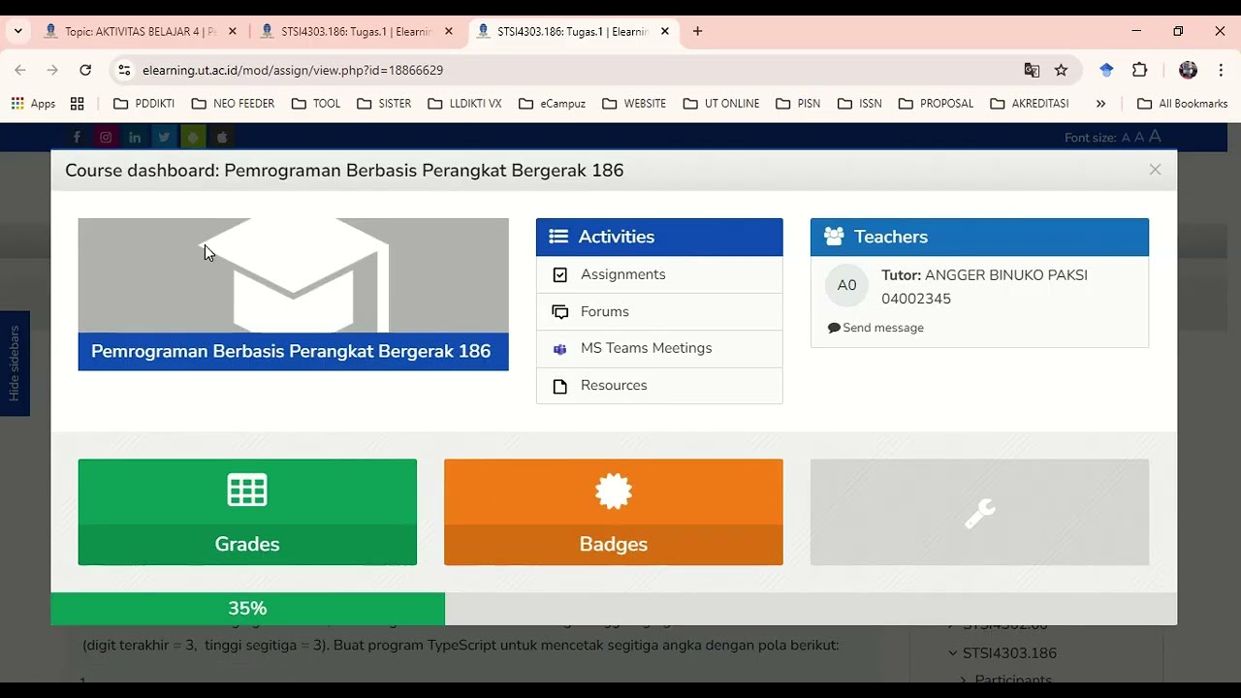Collapse the STSI4303.186 tree item
The height and width of the screenshot is (698, 1241).
[952, 653]
